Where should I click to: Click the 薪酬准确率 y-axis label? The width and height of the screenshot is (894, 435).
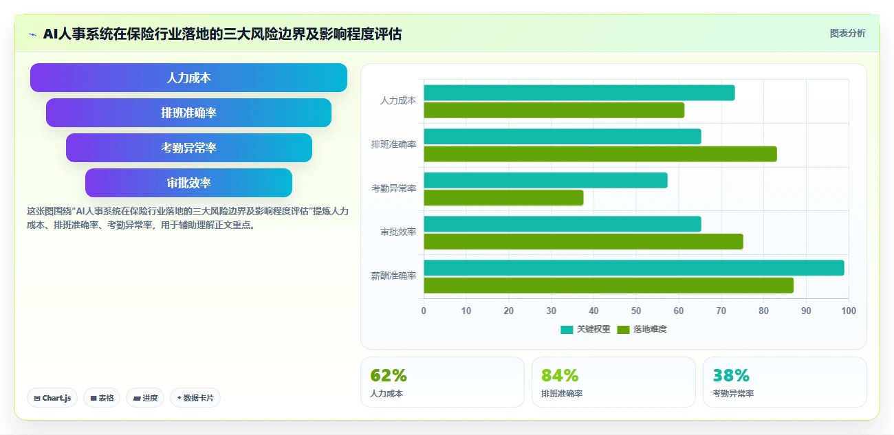click(393, 276)
